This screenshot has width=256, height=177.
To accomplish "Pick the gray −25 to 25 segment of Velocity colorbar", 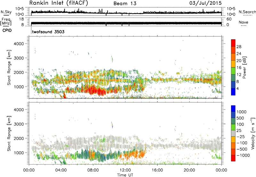I will click(x=233, y=133).
